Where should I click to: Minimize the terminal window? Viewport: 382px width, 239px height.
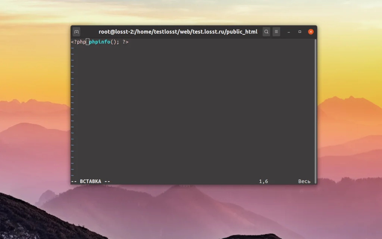tap(289, 32)
